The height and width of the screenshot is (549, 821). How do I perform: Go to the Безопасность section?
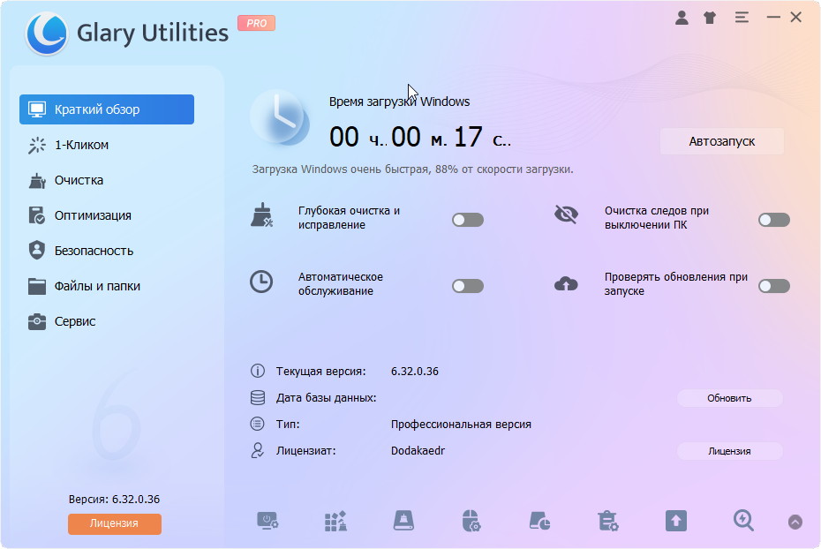tap(94, 251)
